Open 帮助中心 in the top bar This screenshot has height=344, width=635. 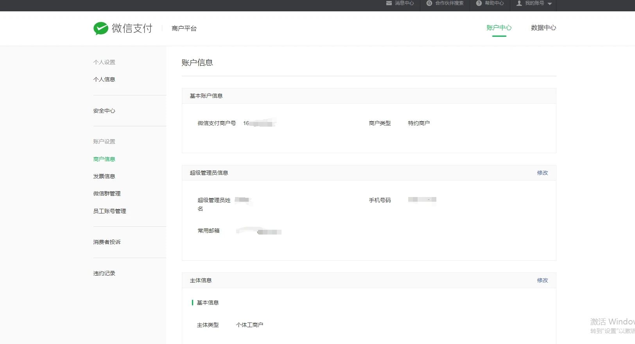[x=494, y=3]
